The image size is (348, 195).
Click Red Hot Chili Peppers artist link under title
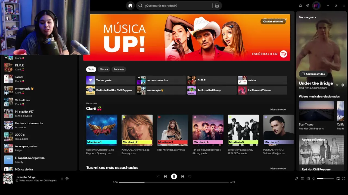(x=313, y=88)
